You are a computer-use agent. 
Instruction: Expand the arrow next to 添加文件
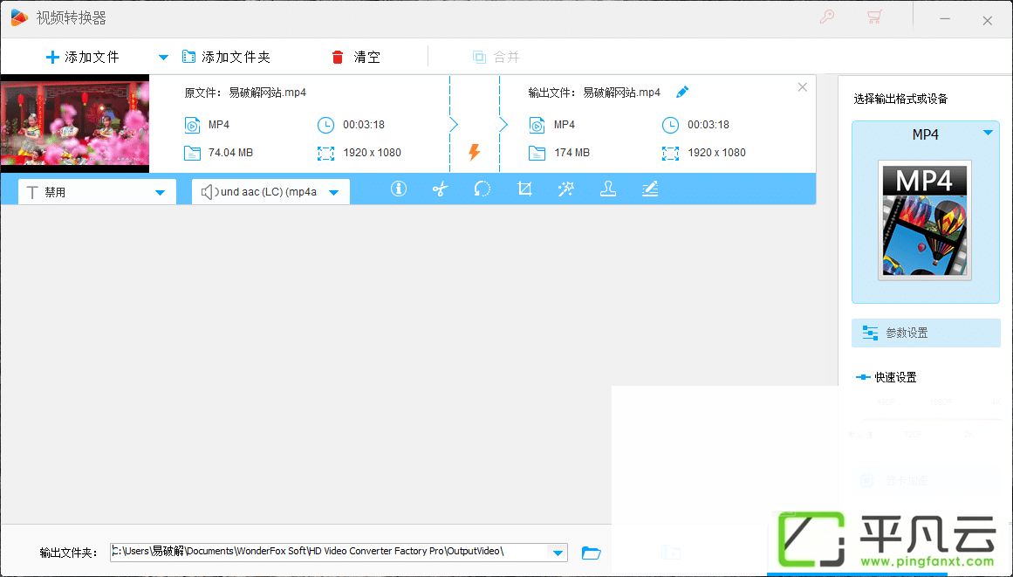(163, 58)
